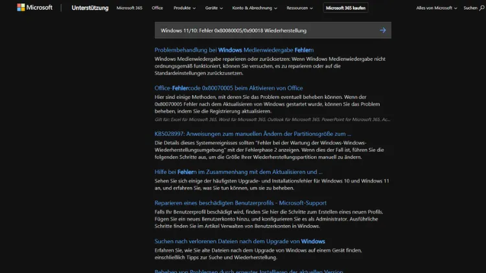Click description starting 'Windows Medienwiedergabe reparieren'

270,66
